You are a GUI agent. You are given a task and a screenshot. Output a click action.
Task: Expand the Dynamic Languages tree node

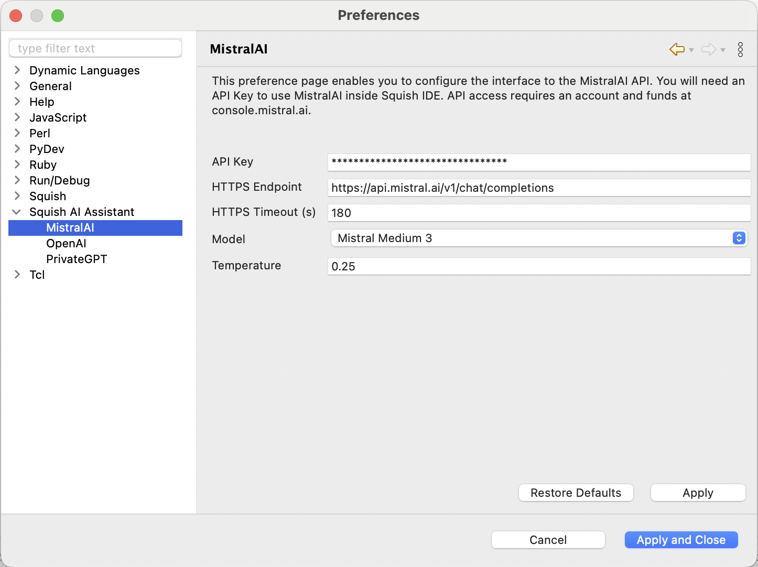17,70
